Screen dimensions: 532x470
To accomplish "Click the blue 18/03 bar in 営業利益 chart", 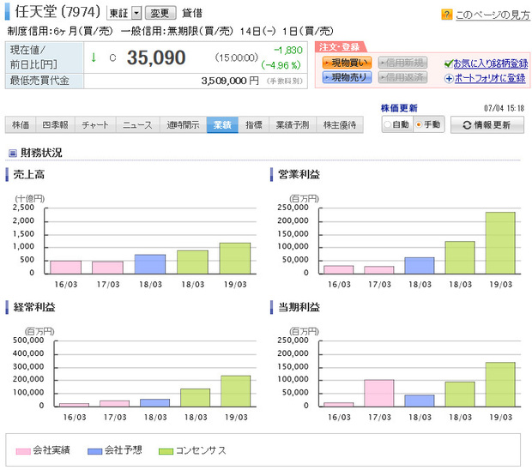I will 420,266.
